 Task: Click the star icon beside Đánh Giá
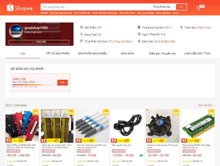click(x=139, y=41)
